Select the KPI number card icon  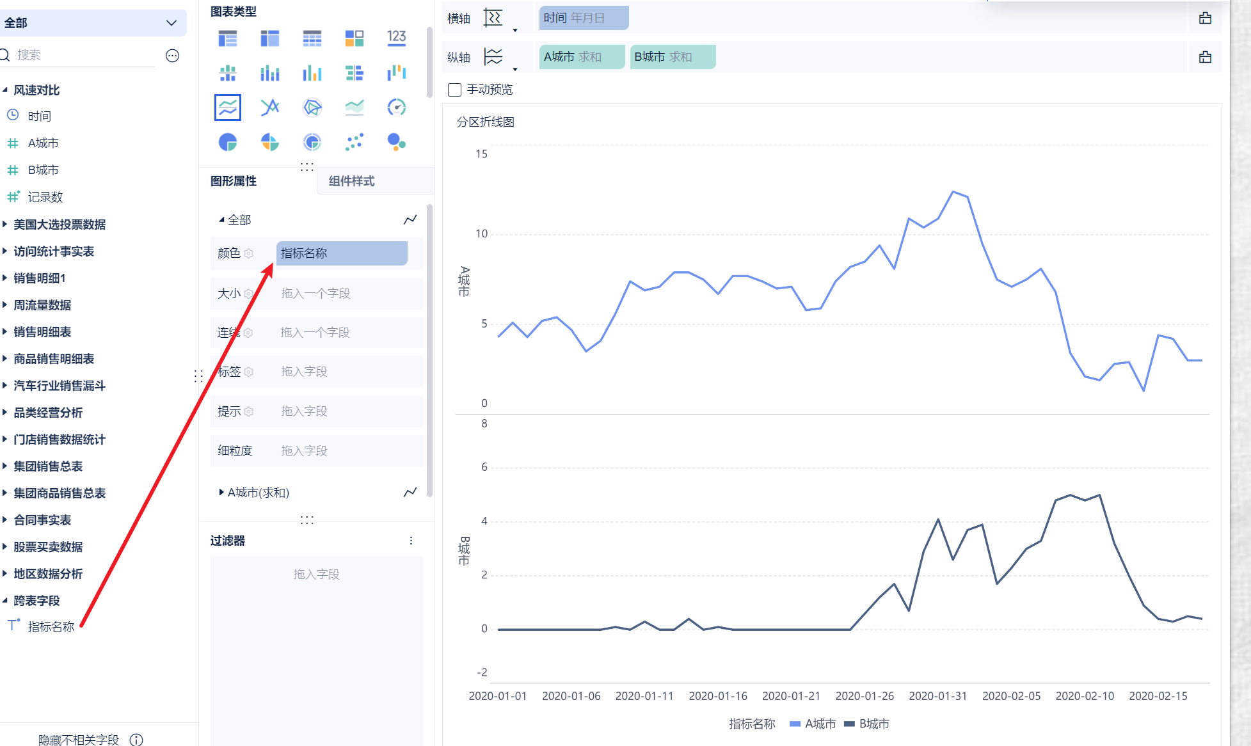click(x=396, y=38)
